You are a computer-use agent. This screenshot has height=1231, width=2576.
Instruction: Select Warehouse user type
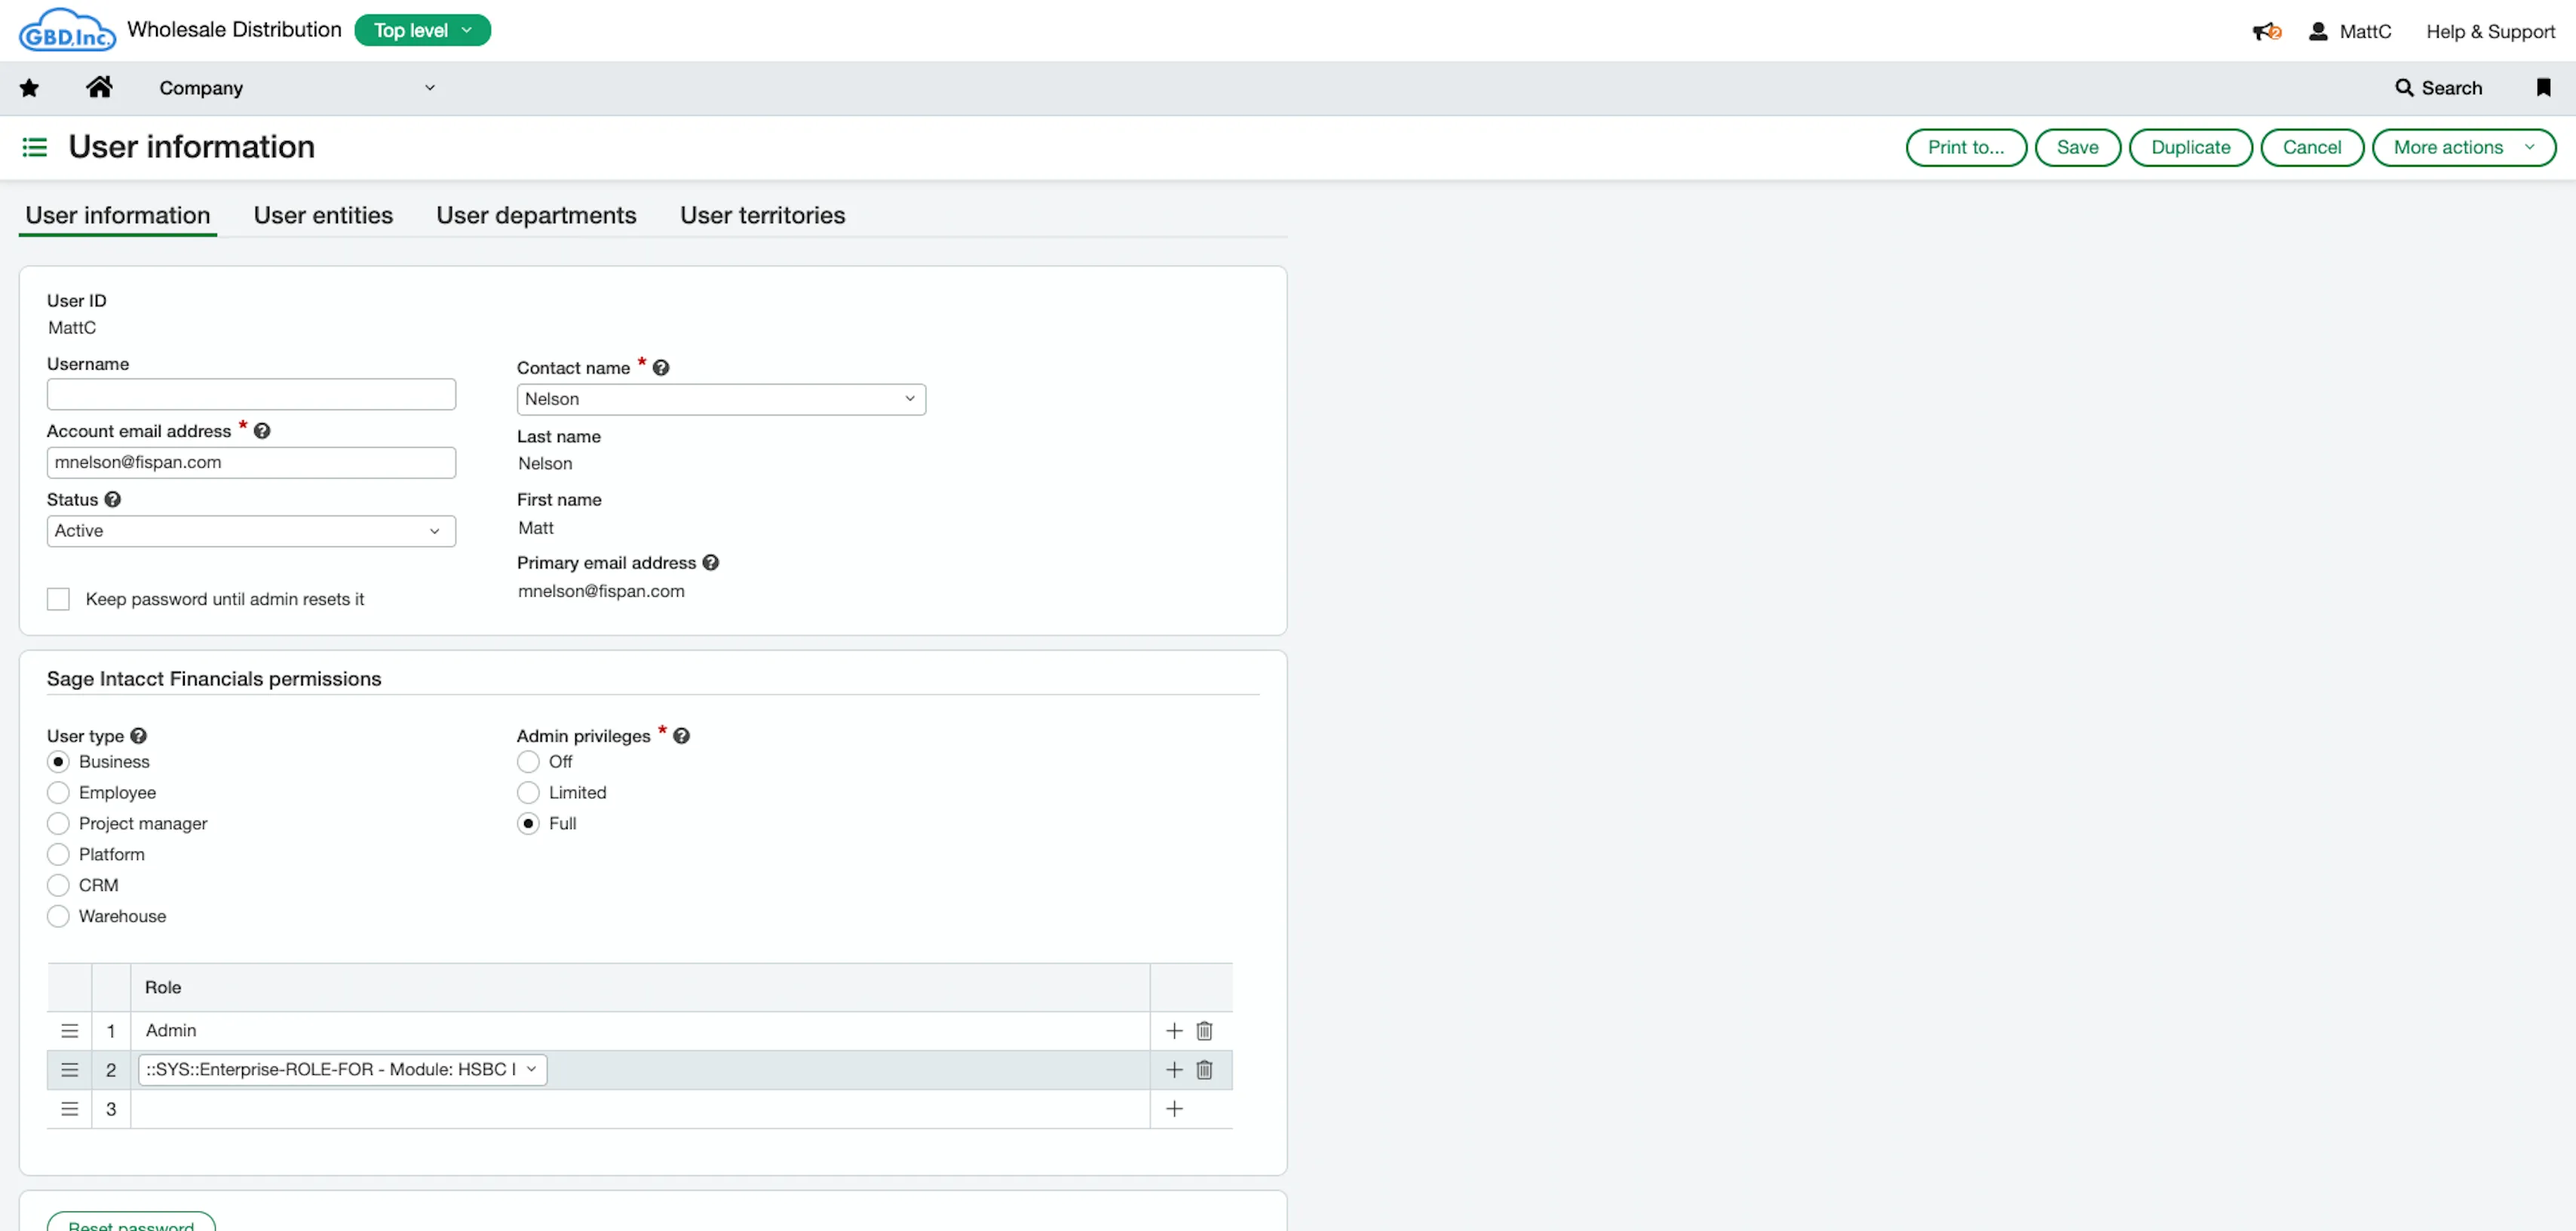click(58, 917)
